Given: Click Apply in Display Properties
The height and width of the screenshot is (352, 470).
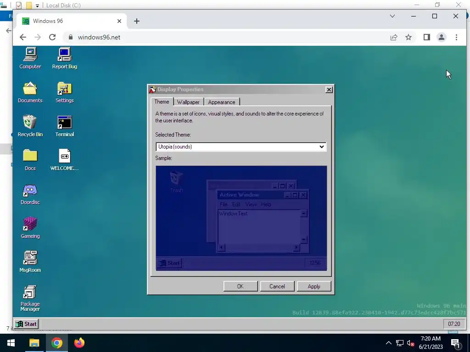Looking at the screenshot, I should coord(314,286).
